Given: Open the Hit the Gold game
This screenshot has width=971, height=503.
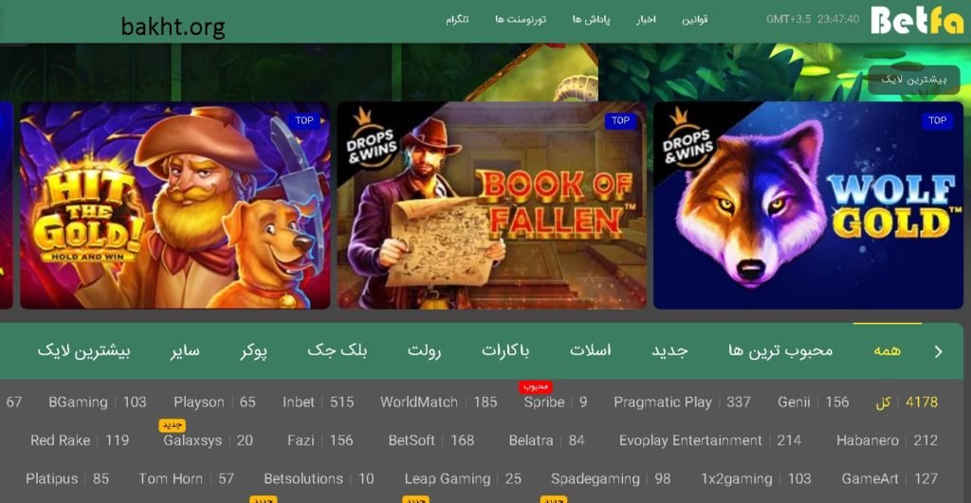Looking at the screenshot, I should click(175, 206).
